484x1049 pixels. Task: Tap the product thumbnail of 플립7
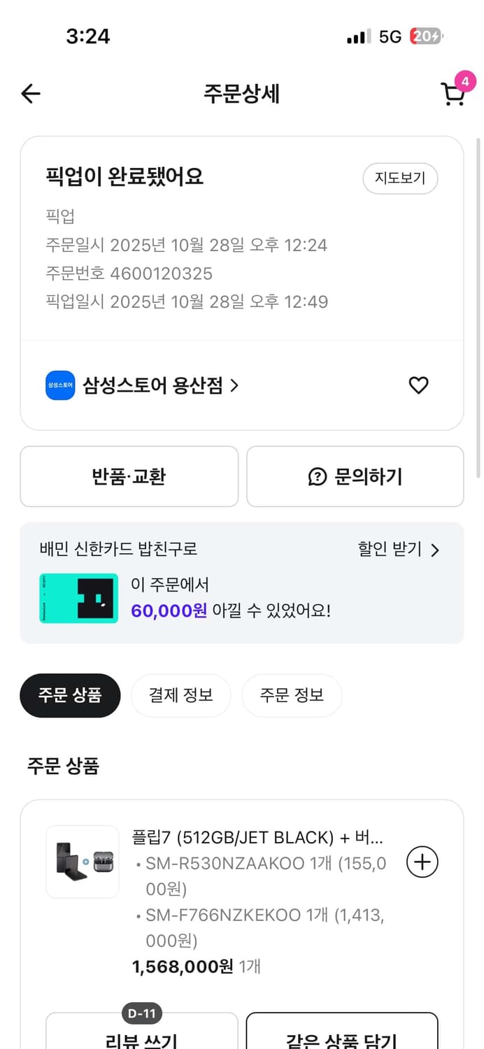82,862
